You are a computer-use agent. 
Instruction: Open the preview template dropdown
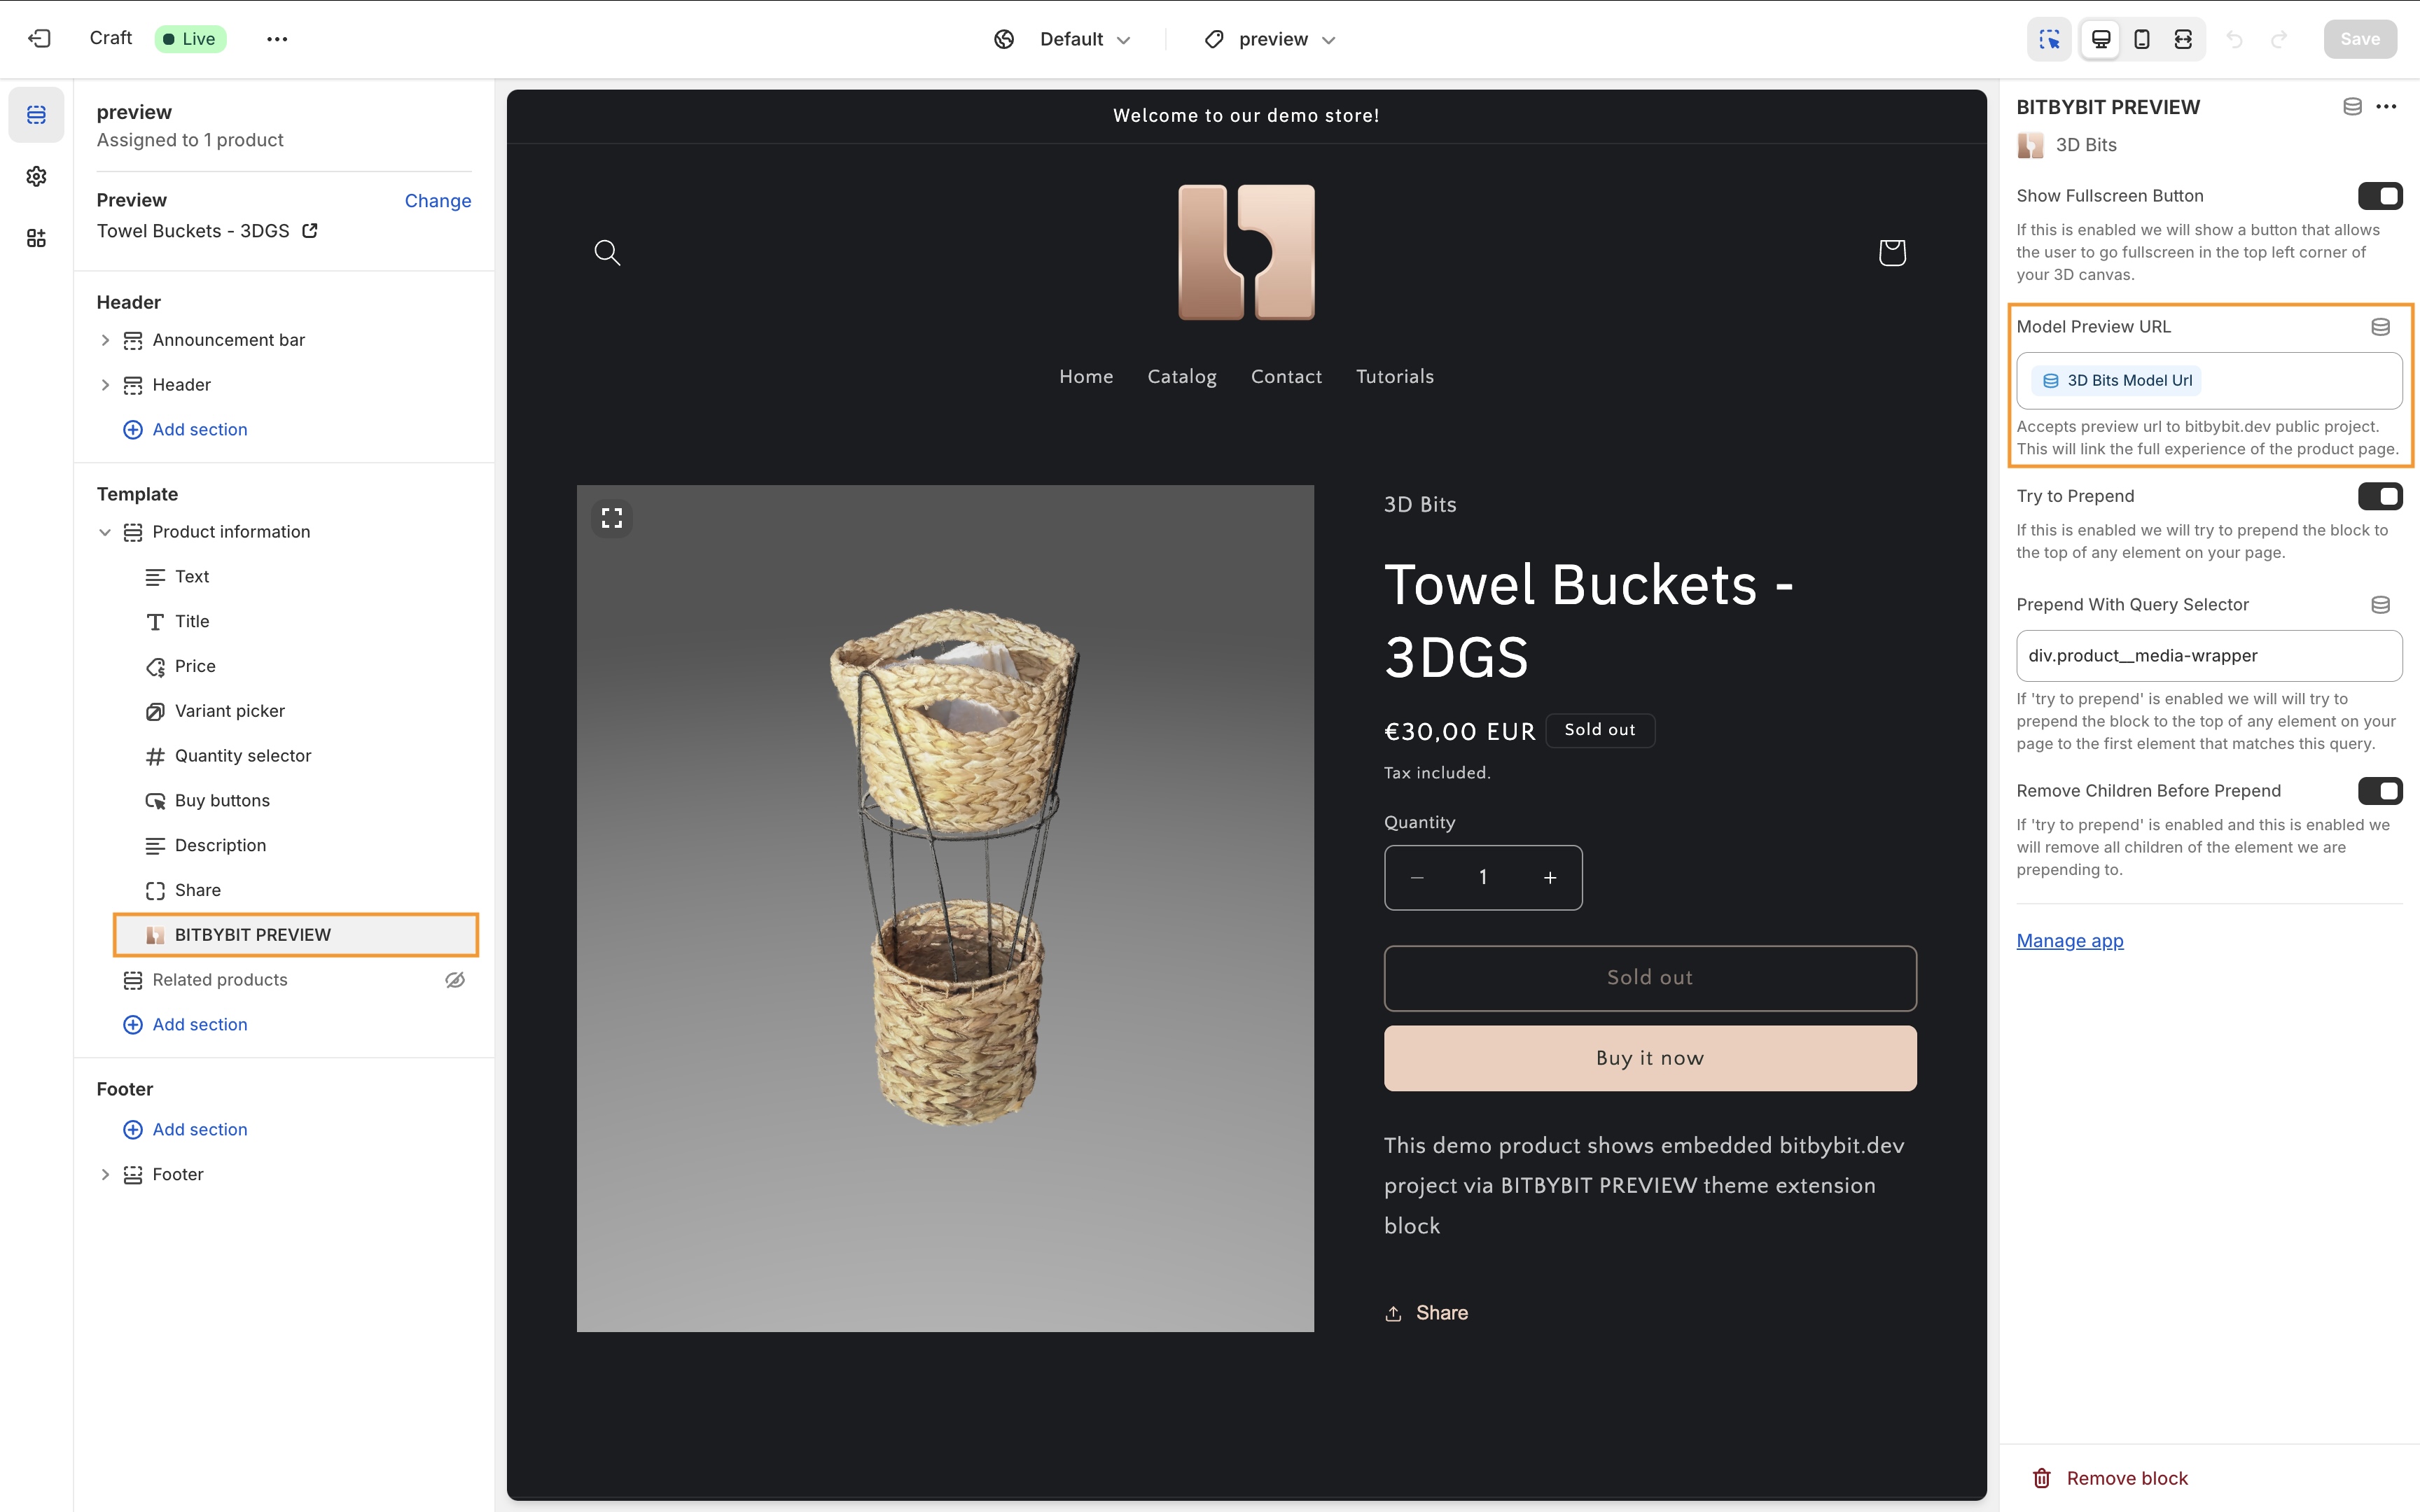[x=1271, y=39]
